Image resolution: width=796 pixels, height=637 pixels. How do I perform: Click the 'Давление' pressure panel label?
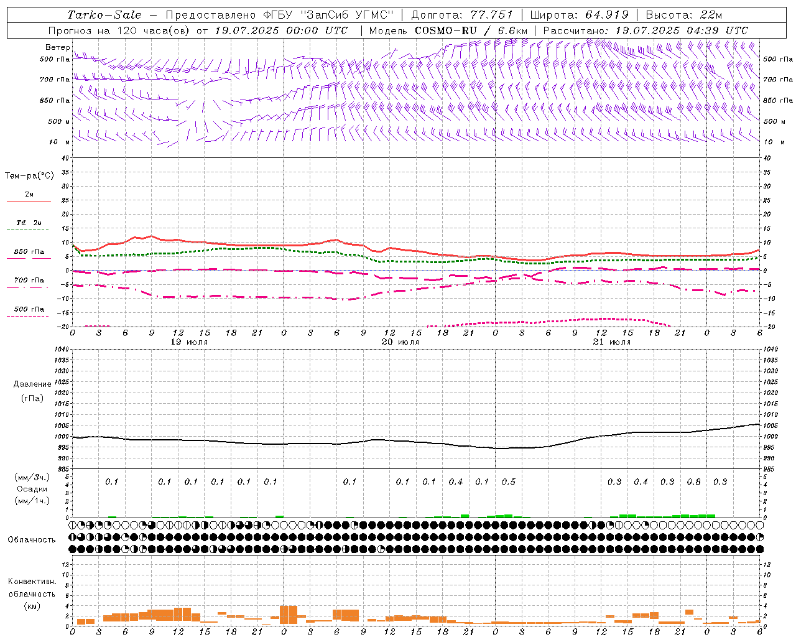pyautogui.click(x=32, y=384)
